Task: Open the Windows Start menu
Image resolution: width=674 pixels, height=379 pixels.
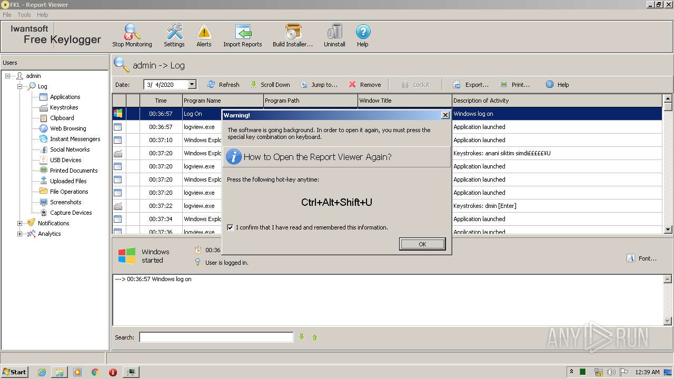Action: (15, 372)
